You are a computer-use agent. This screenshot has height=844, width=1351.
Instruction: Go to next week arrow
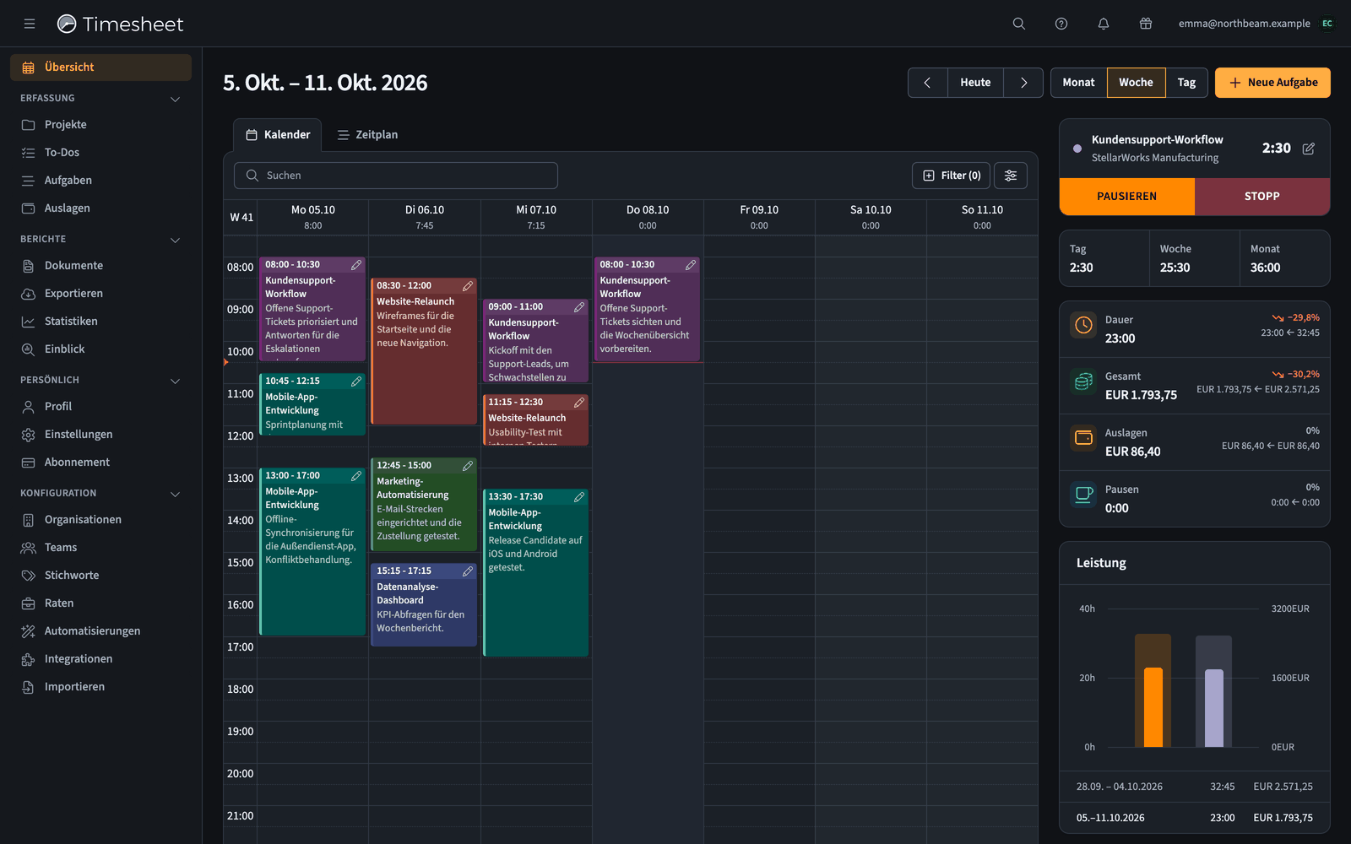(1023, 83)
